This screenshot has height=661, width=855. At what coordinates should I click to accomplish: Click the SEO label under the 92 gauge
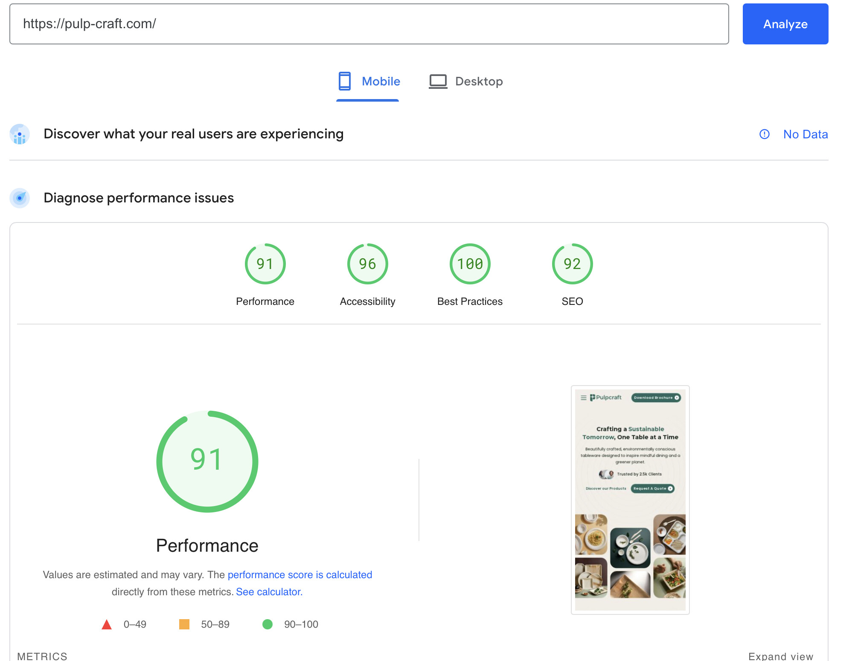click(572, 301)
